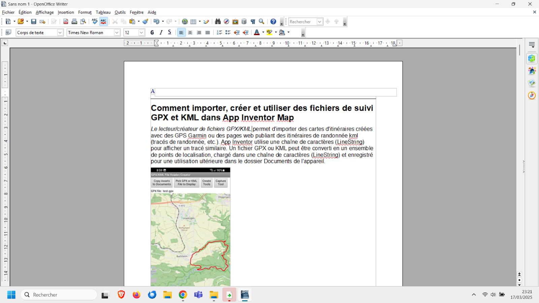
Task: Open the page preview
Action: coord(83,22)
